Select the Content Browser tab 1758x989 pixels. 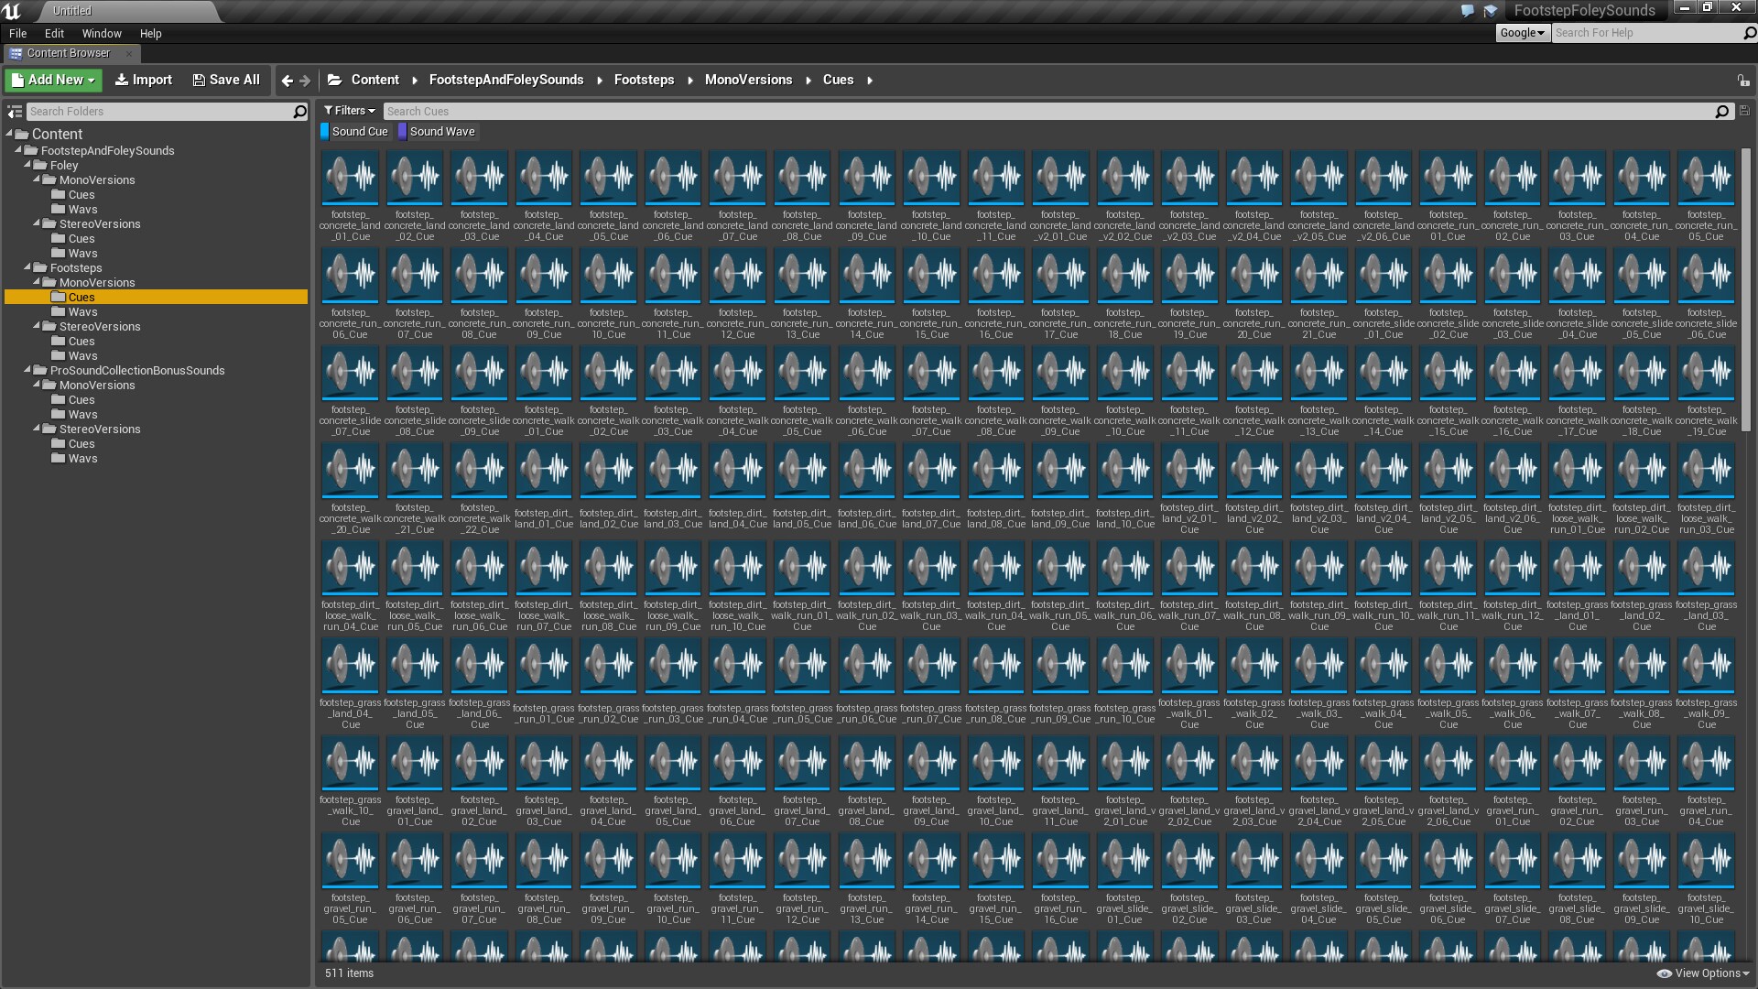click(x=68, y=53)
